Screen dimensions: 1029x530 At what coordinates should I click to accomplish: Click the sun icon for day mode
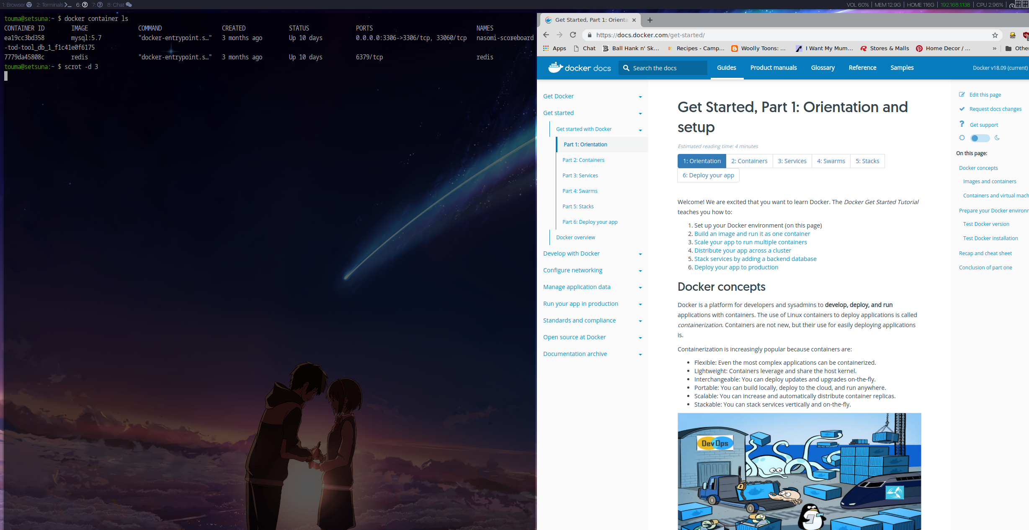(x=962, y=138)
